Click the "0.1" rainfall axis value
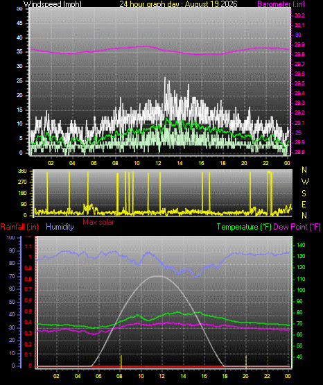This screenshot has width=323, height=385. tap(28, 354)
